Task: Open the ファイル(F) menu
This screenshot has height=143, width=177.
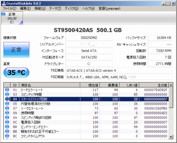Action: pos(10,8)
